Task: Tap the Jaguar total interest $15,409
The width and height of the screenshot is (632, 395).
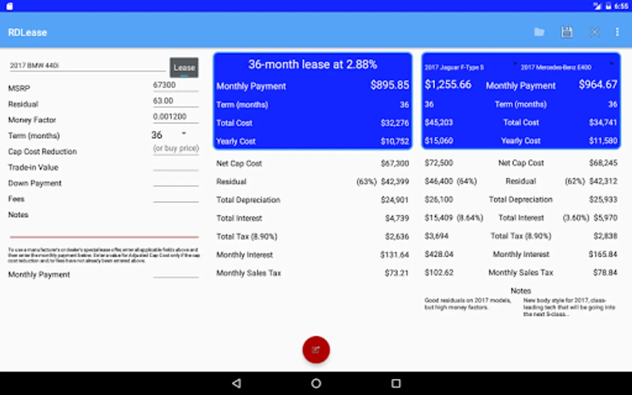Action: pyautogui.click(x=438, y=218)
